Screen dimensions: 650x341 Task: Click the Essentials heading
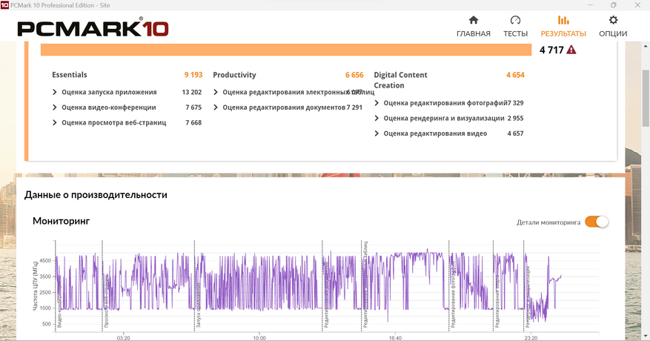(69, 75)
